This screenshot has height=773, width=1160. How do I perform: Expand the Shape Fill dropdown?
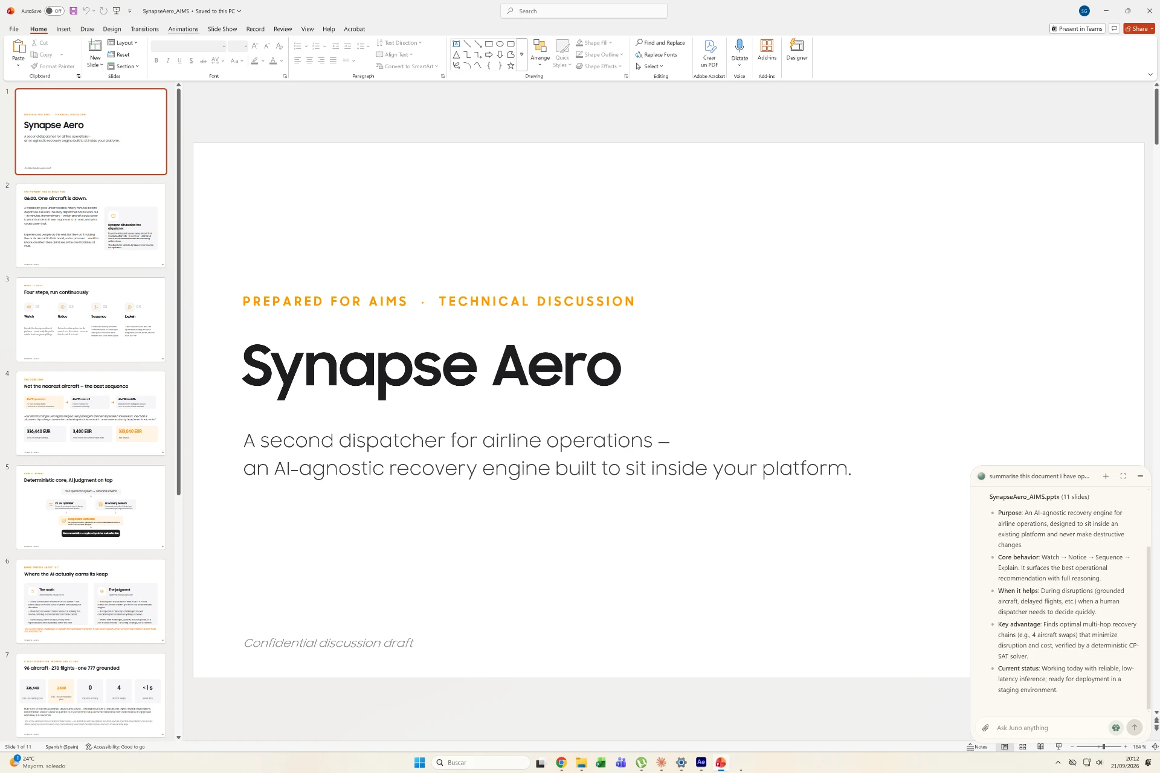(x=594, y=43)
